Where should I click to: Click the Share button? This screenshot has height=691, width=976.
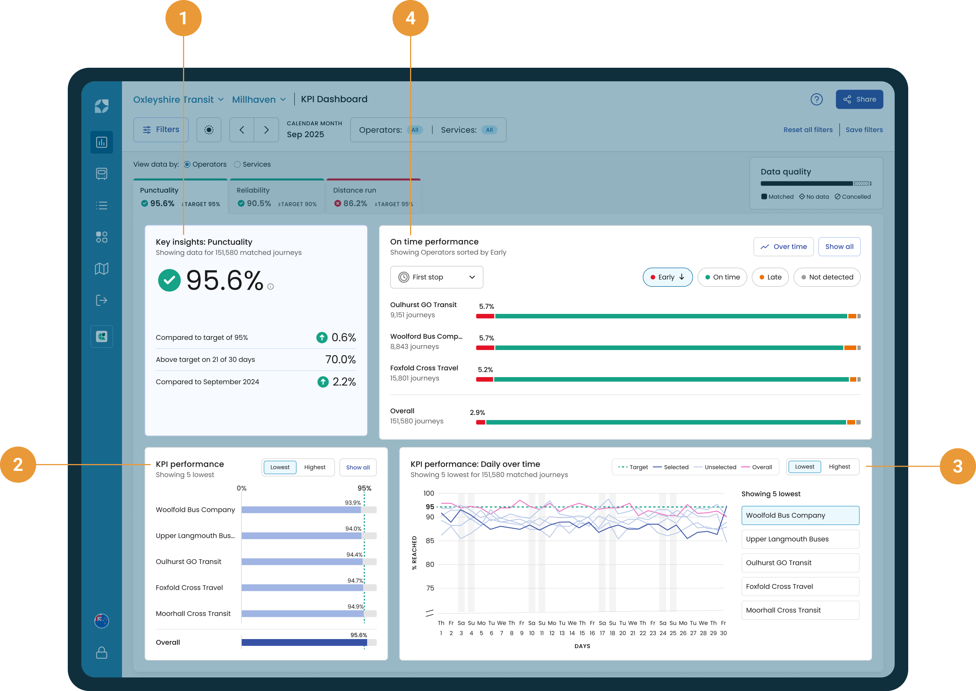tap(859, 100)
